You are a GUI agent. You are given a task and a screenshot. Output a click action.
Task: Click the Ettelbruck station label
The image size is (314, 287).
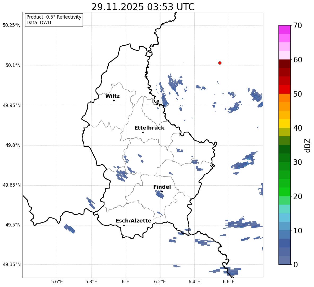[149, 128]
